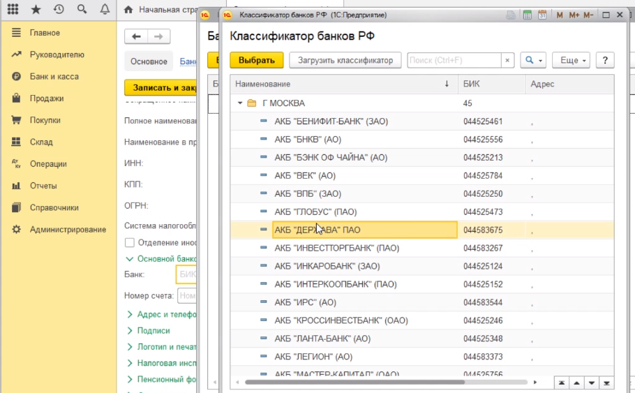Image resolution: width=635 pixels, height=393 pixels.
Task: Toggle the 'Отделение иностранной' checkbox
Action: tap(129, 242)
